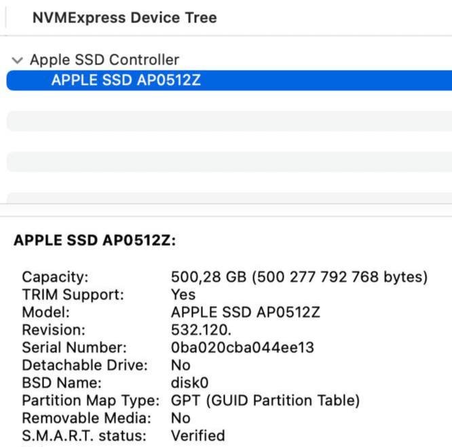452x447 pixels.
Task: Click the NVMExpress Device Tree column header
Action: (124, 18)
